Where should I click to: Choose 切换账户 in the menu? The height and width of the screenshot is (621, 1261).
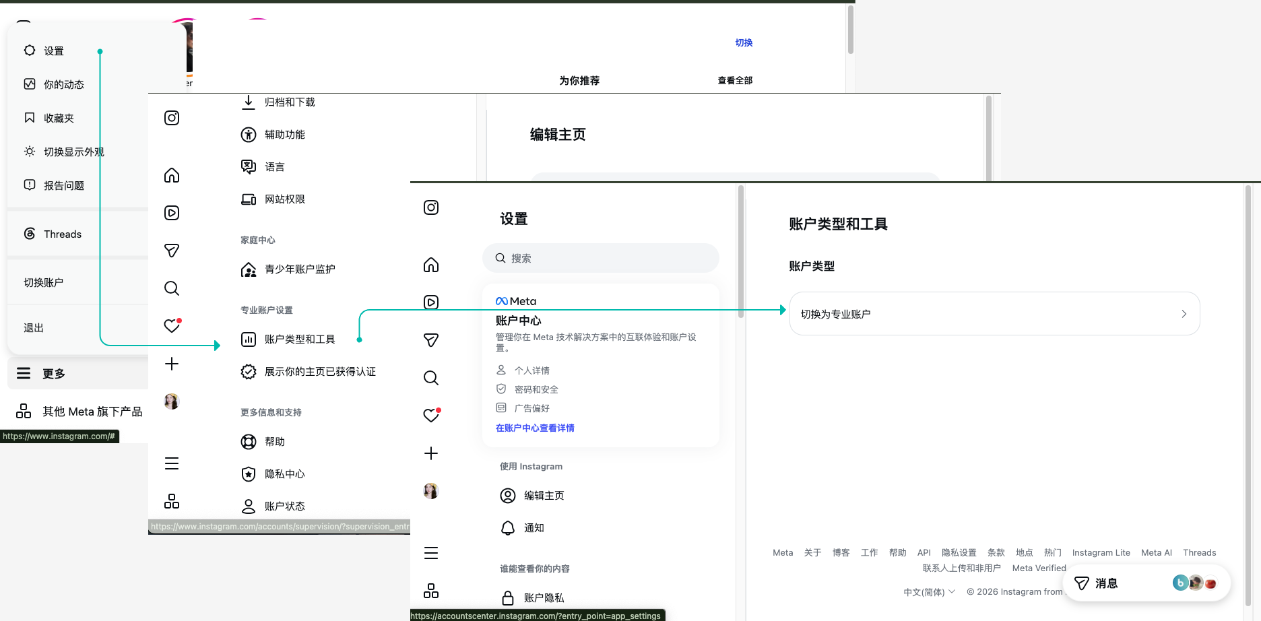tap(44, 282)
